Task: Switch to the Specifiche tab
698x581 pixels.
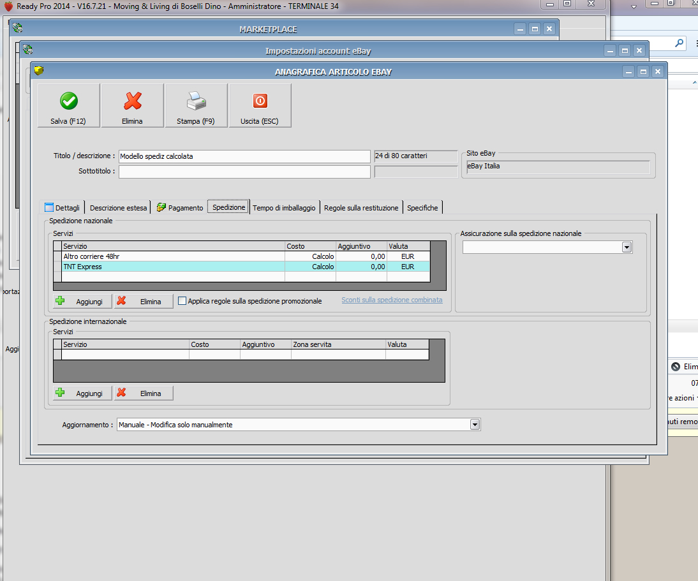Action: (422, 208)
